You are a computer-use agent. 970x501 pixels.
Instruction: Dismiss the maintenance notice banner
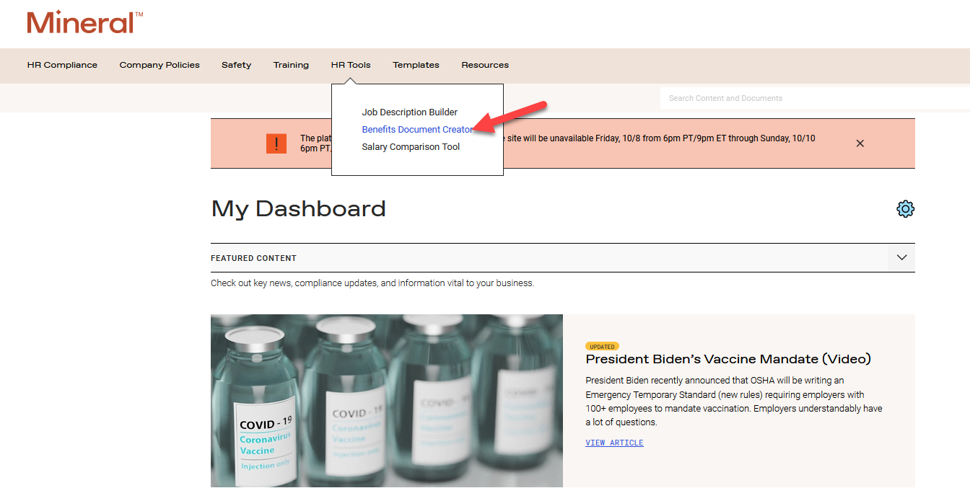pos(860,143)
